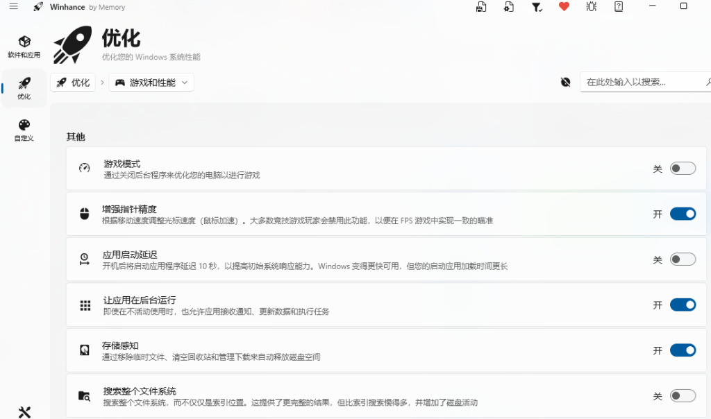
Task: Click the large rocket page icon
Action: pyautogui.click(x=72, y=44)
